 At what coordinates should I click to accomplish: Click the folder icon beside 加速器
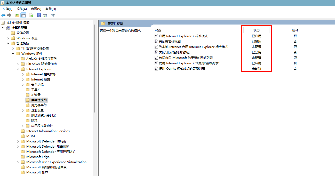pyautogui.click(x=28, y=95)
